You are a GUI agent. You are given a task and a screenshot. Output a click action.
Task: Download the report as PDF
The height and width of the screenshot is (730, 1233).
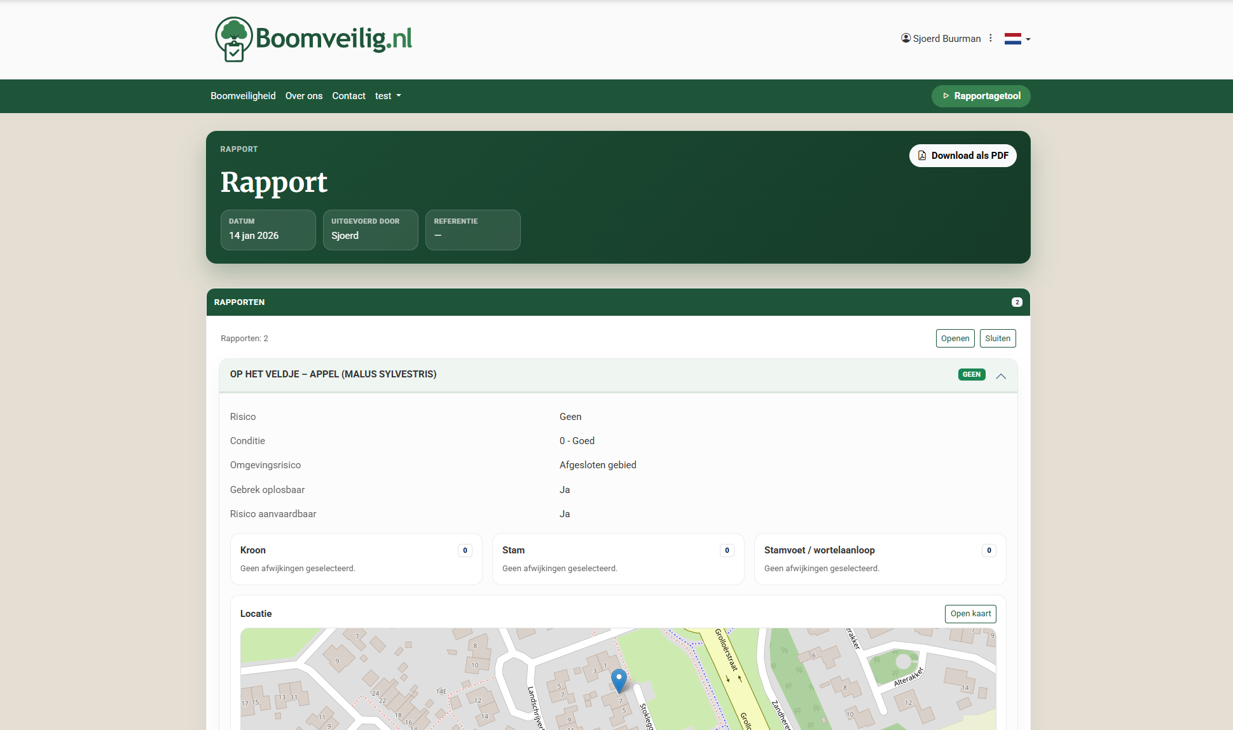point(962,156)
